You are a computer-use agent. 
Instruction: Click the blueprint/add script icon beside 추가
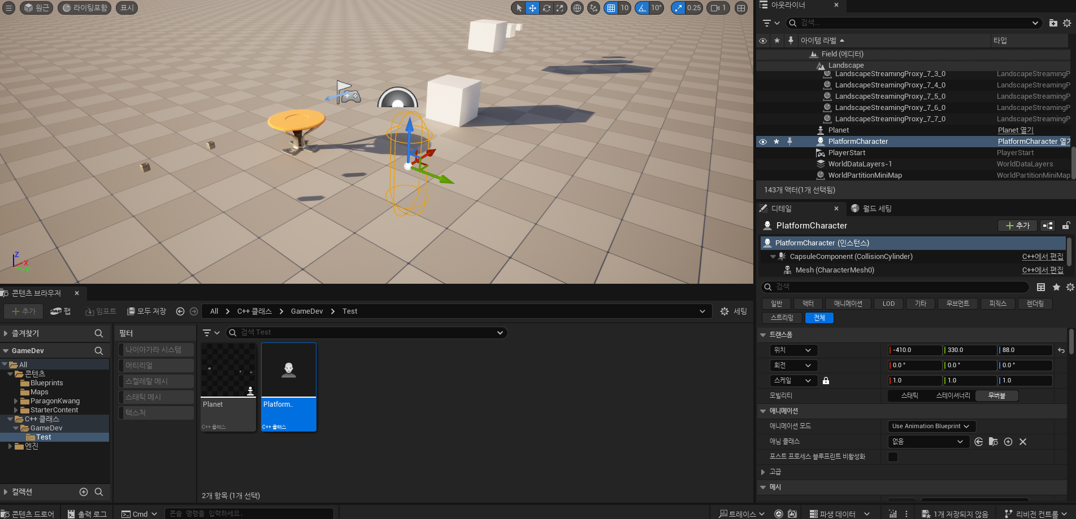1048,226
